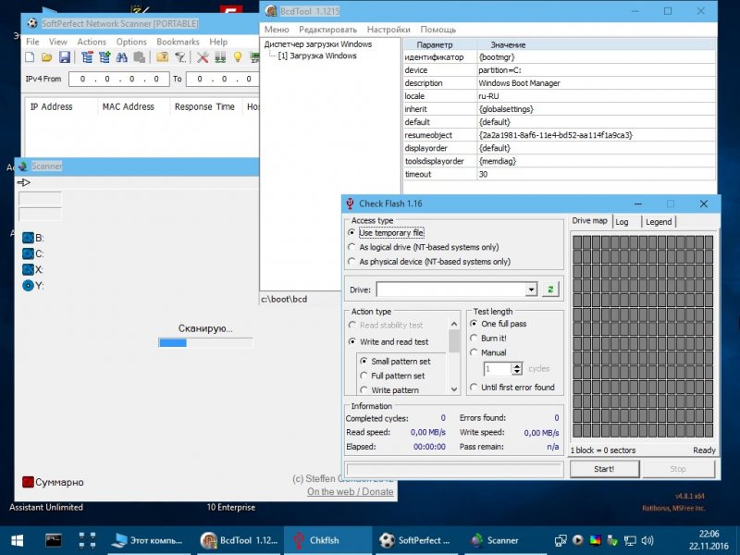Click the New file icon in SoftPerfect toolbar

pos(30,57)
